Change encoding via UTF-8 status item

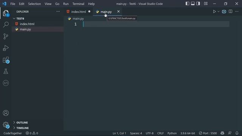click(150, 133)
